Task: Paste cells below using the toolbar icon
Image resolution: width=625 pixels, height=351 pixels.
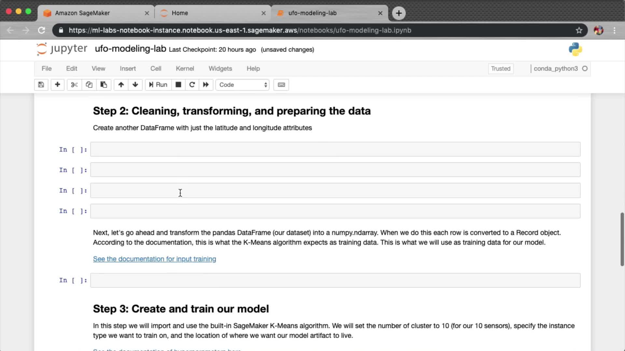Action: coord(104,85)
